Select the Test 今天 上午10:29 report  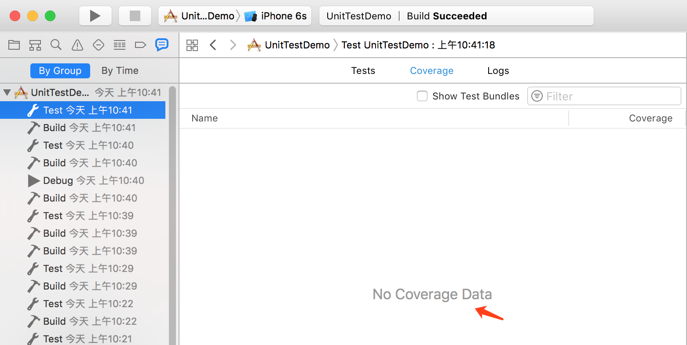83,268
